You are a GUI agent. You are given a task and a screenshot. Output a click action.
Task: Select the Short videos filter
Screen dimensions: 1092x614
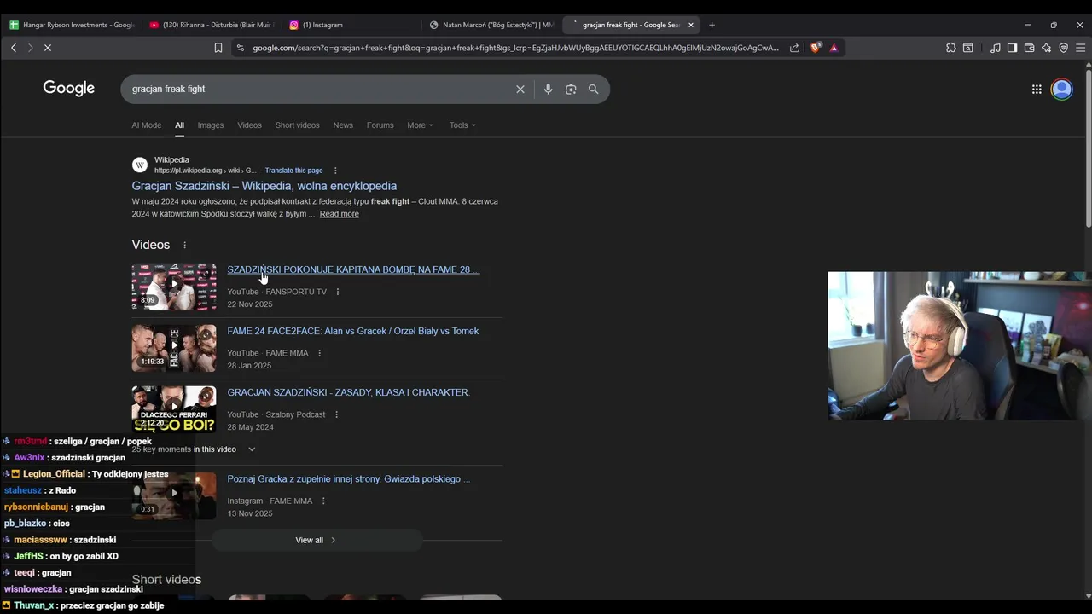[297, 125]
